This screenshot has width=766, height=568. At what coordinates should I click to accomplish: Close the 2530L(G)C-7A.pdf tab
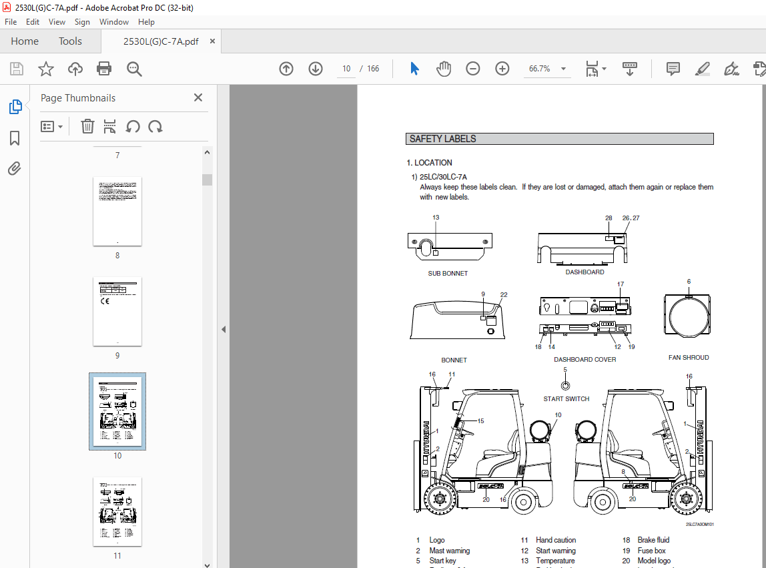click(x=212, y=41)
